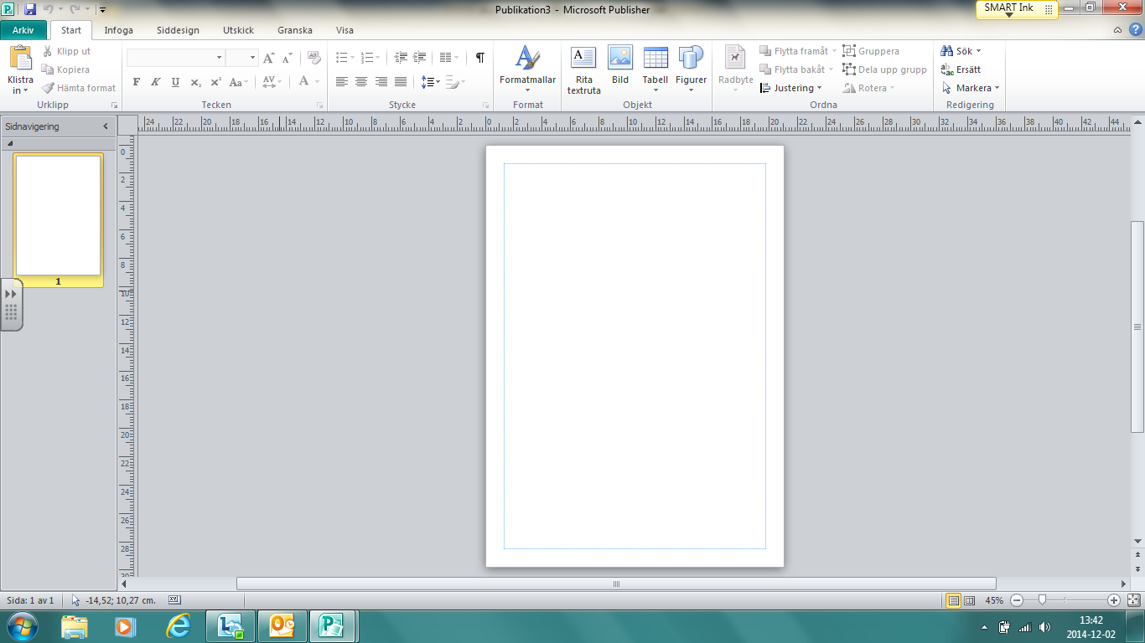Screen dimensions: 1145x643
Task: Click the Undo arrow icon
Action: point(48,9)
